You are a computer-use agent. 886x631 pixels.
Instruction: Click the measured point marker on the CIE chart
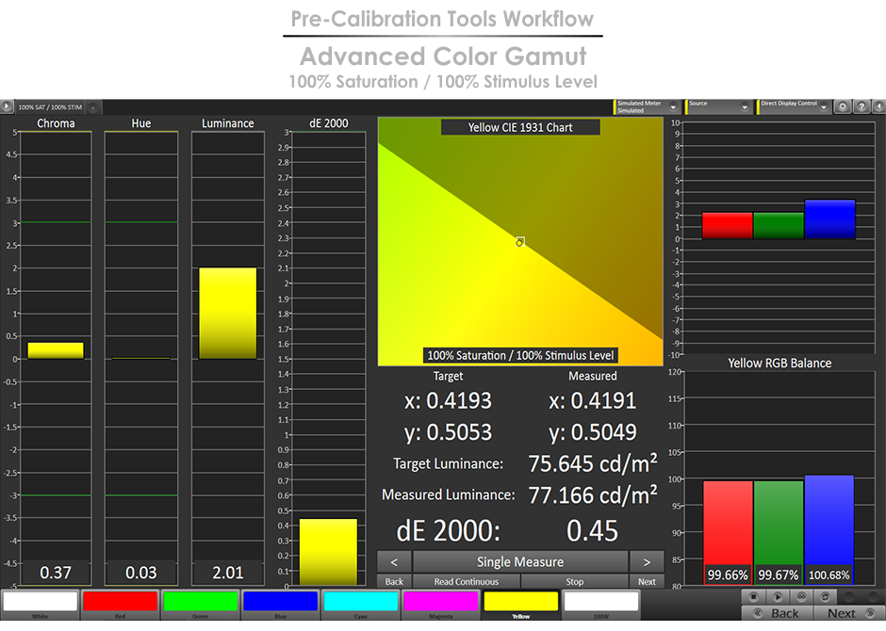pyautogui.click(x=520, y=242)
